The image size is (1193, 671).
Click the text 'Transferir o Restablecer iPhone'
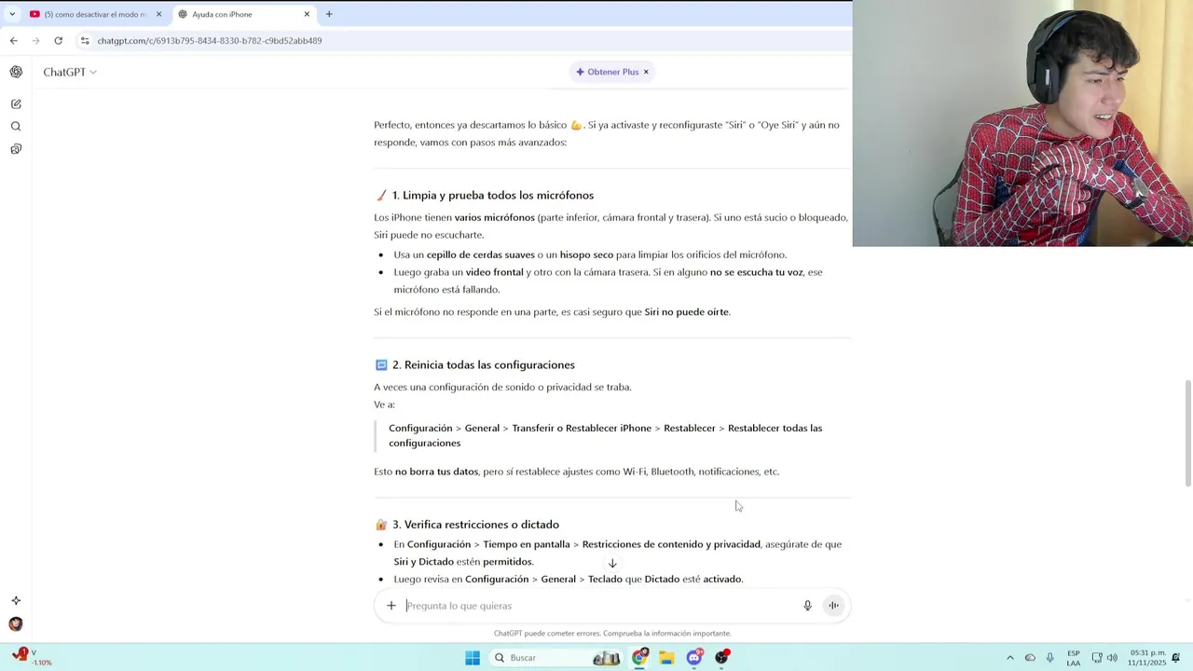[582, 428]
